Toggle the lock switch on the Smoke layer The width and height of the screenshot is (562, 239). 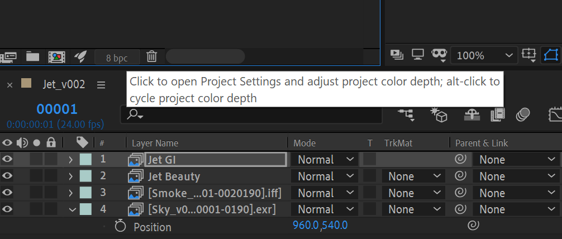click(51, 193)
